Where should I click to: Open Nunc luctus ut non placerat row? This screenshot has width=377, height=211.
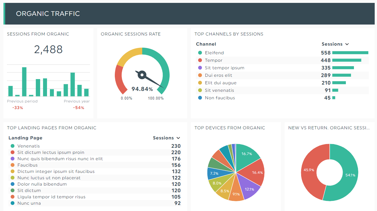(95, 178)
